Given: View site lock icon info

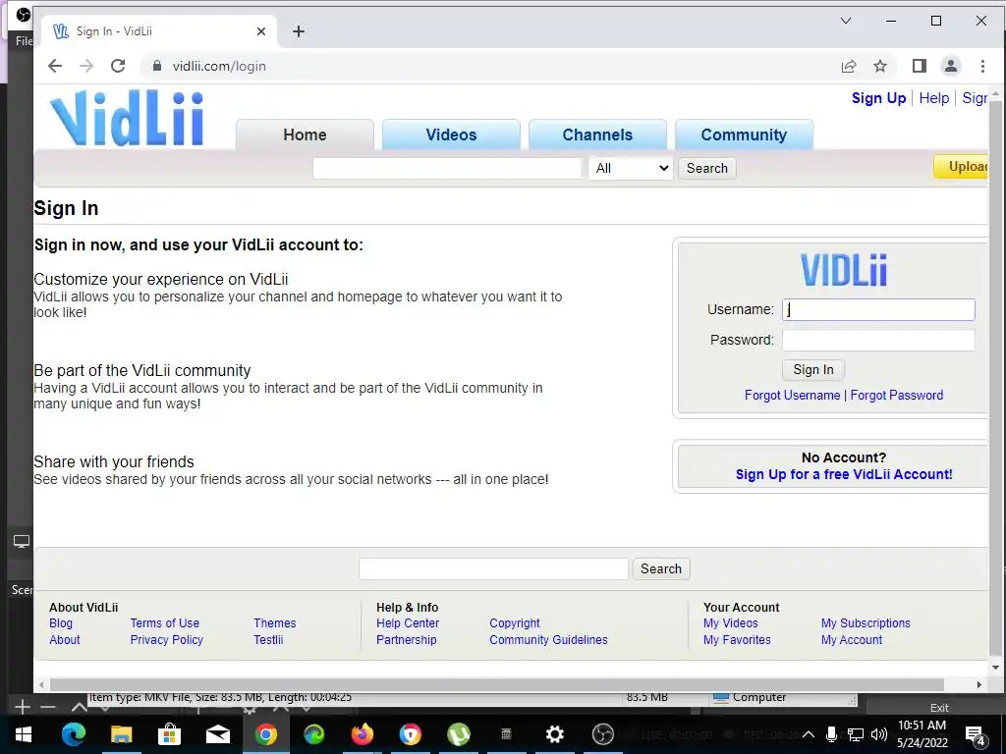Looking at the screenshot, I should (156, 66).
